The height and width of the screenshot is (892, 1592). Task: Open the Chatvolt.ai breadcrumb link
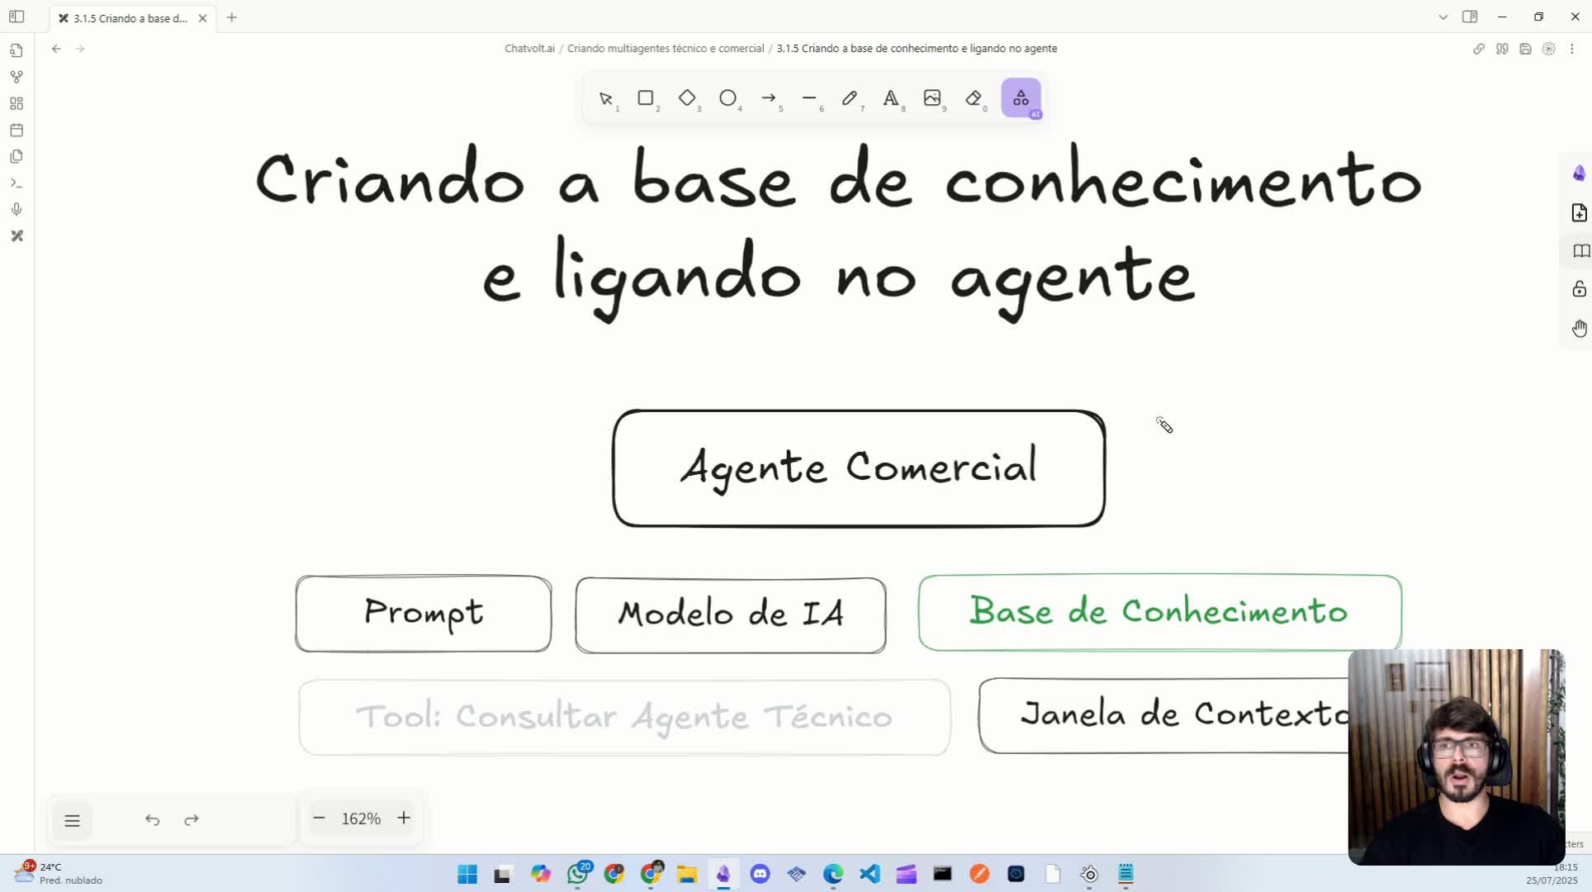click(x=529, y=48)
